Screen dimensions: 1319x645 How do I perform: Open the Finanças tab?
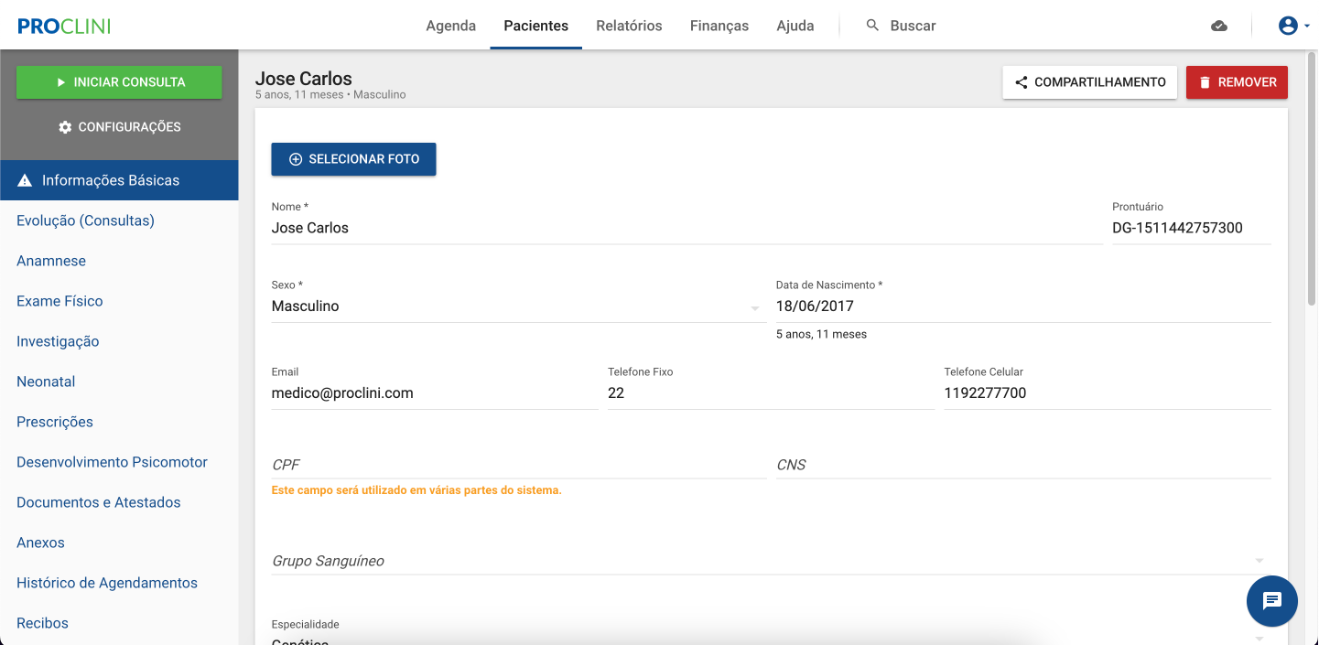click(719, 26)
